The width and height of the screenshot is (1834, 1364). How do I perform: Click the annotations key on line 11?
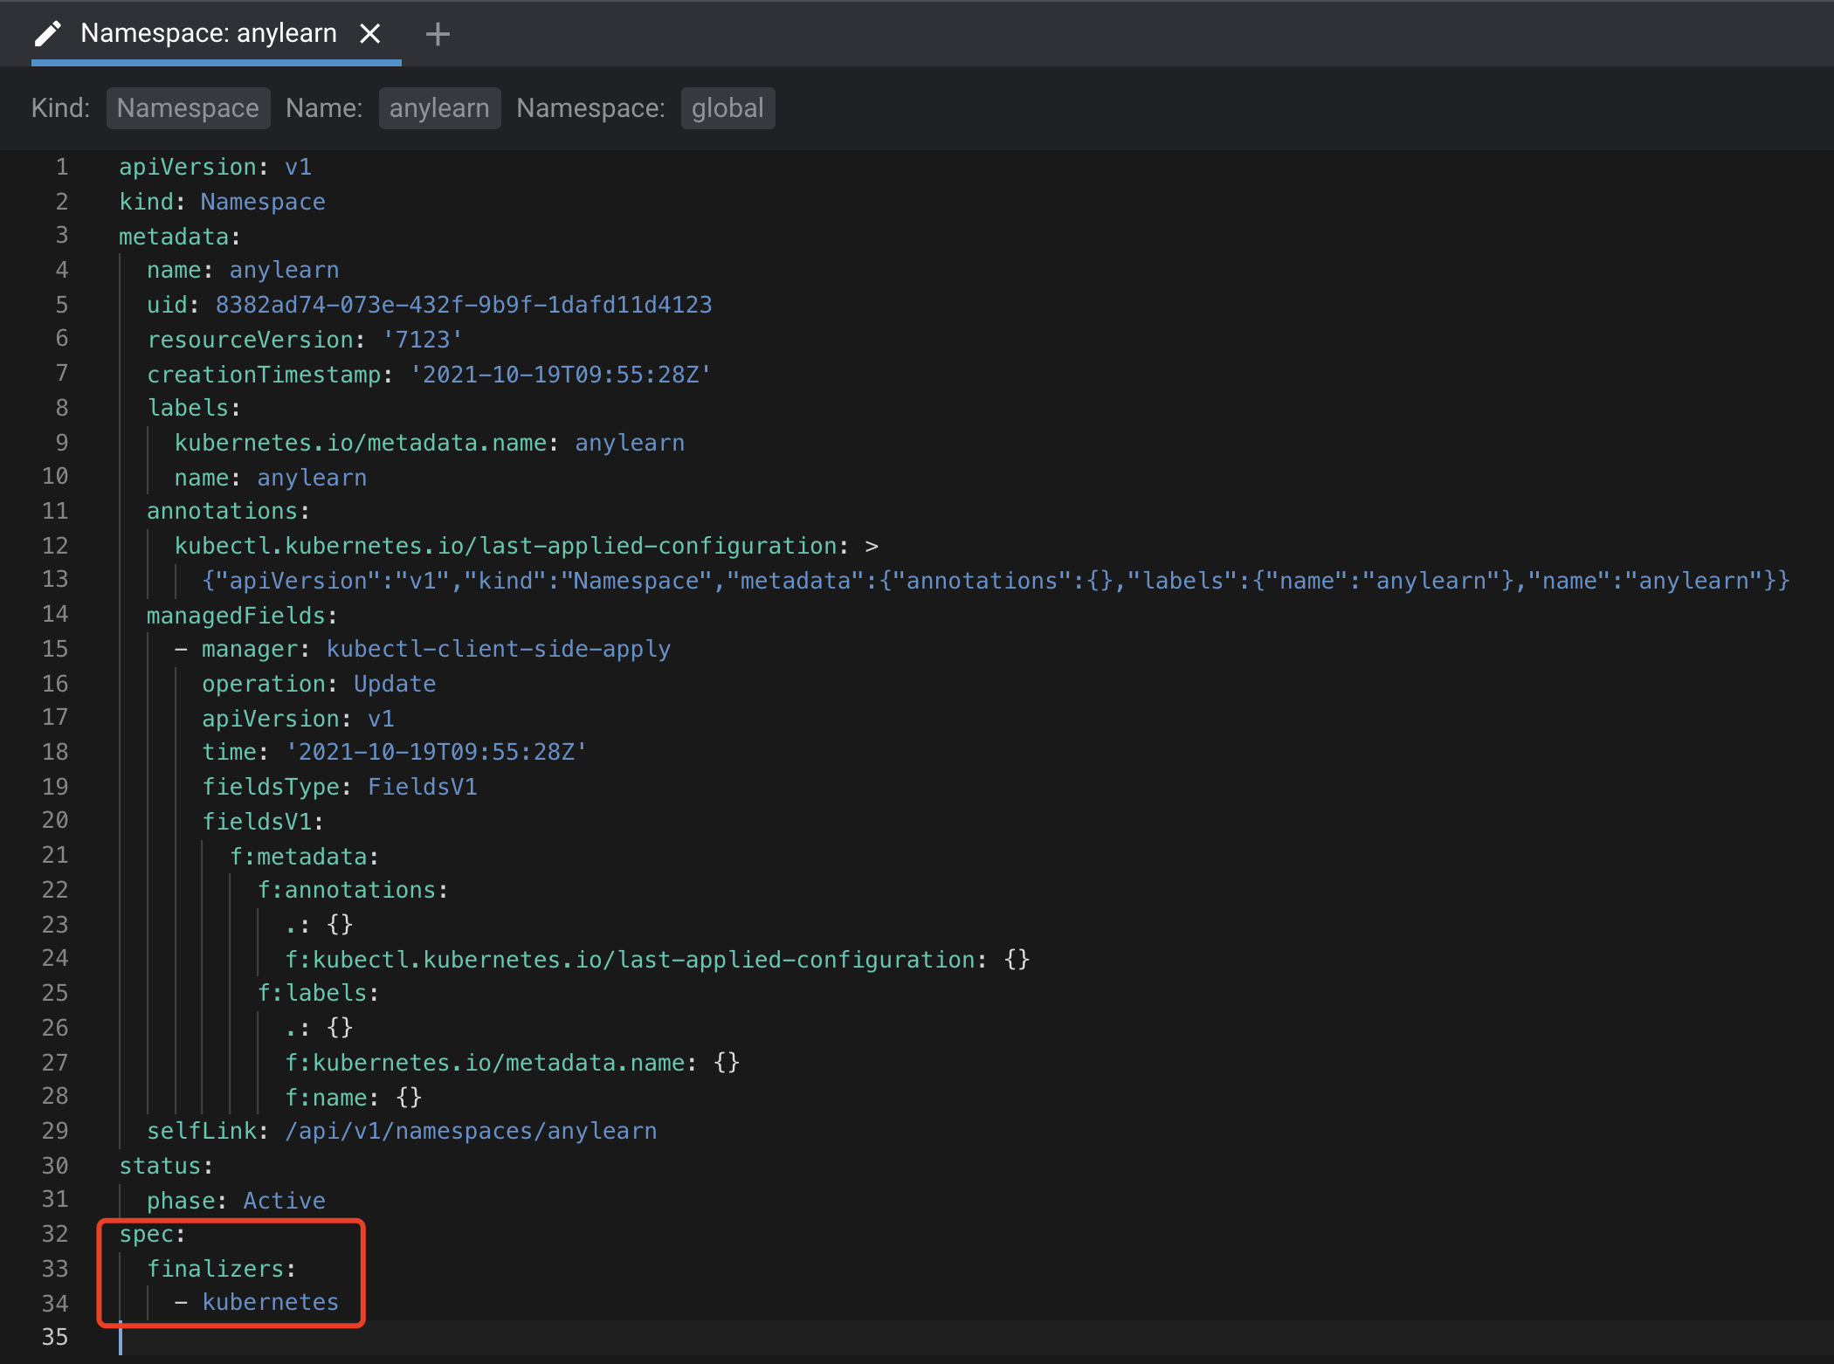(221, 511)
